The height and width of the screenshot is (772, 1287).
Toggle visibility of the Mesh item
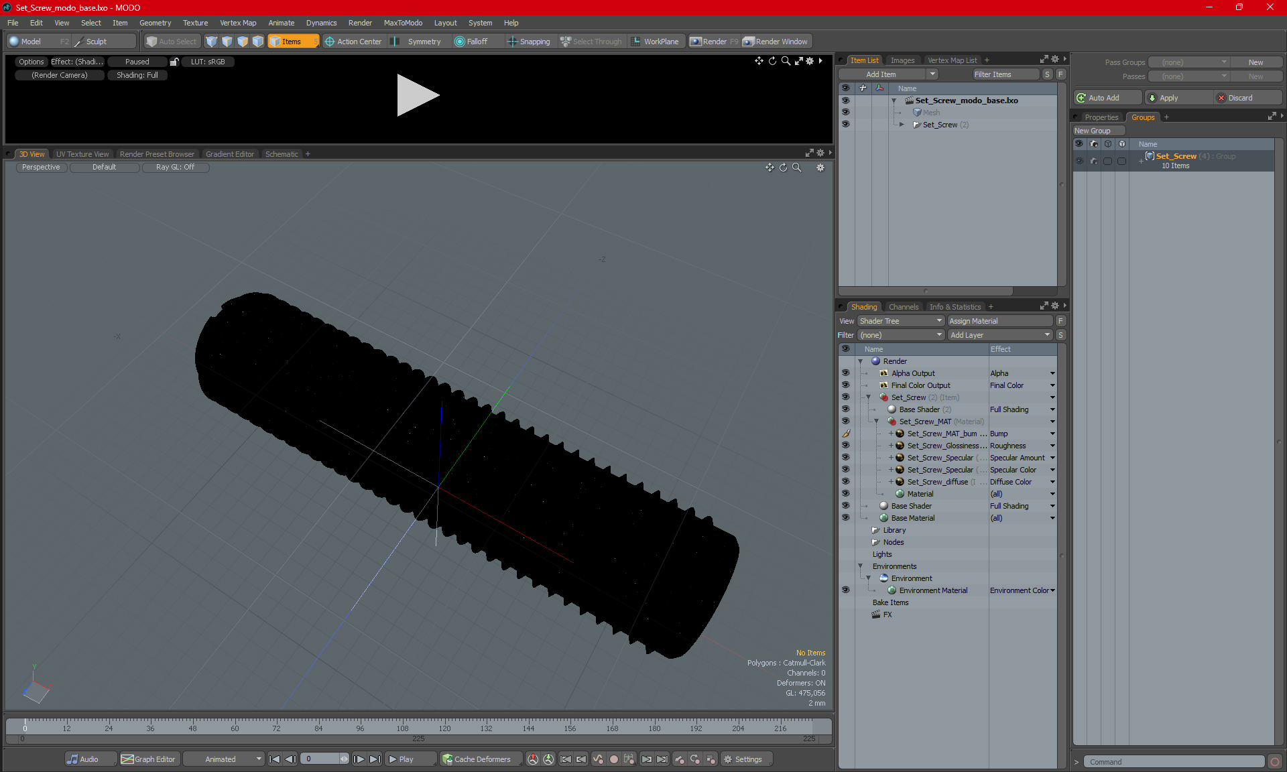845,113
